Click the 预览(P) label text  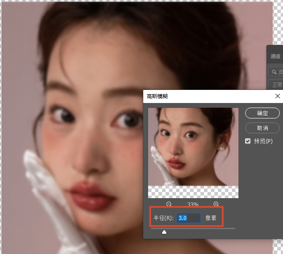[263, 141]
